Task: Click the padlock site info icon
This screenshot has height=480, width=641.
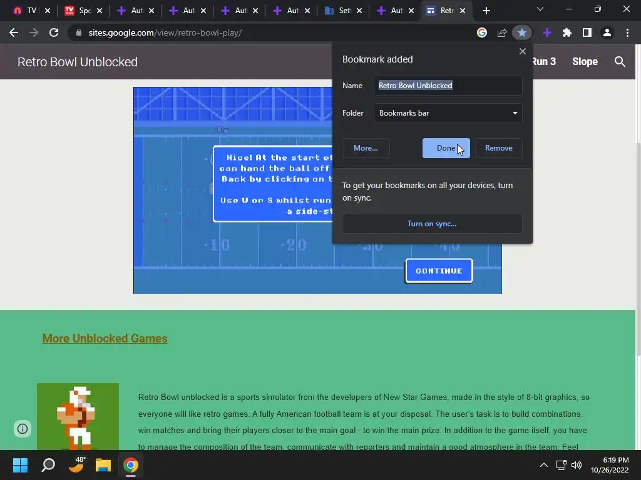Action: [79, 32]
